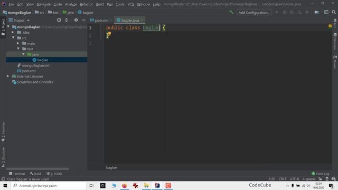Expand the .idea folder node

(x=13, y=32)
